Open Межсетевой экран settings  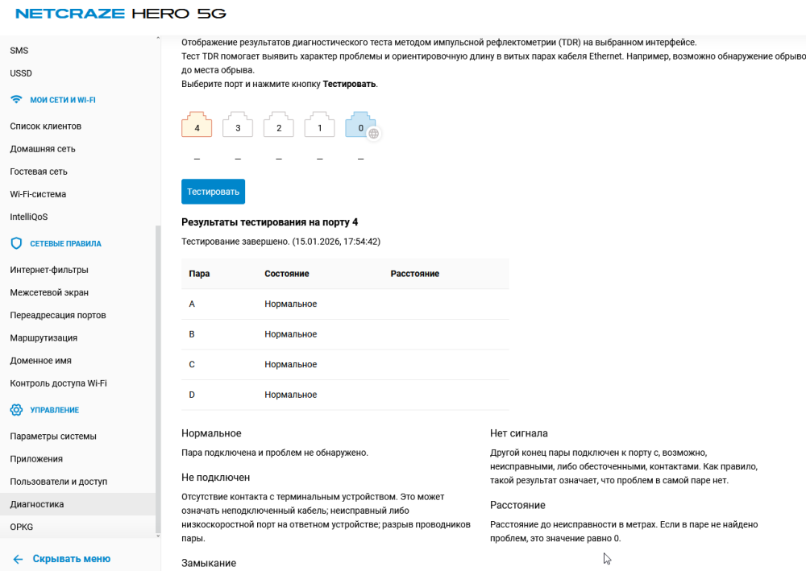(x=48, y=292)
